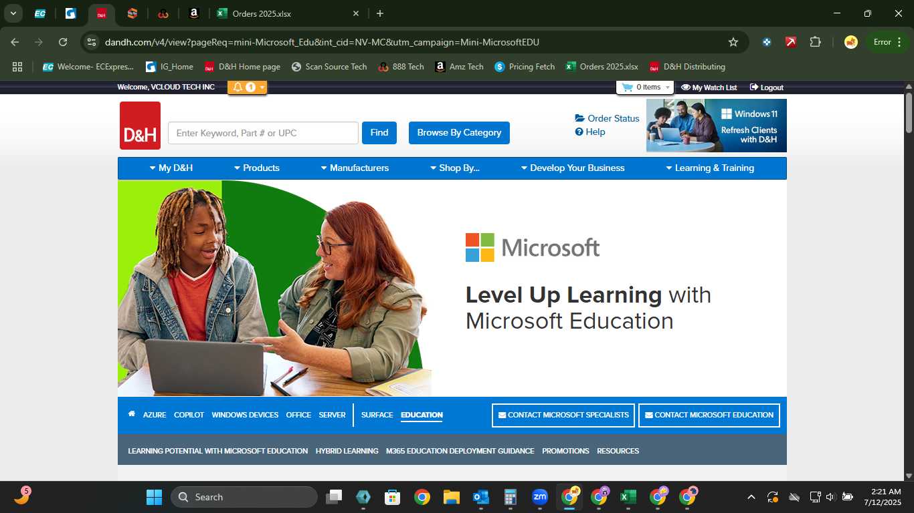
Task: Open D&H Distributing bookmark
Action: pos(687,67)
